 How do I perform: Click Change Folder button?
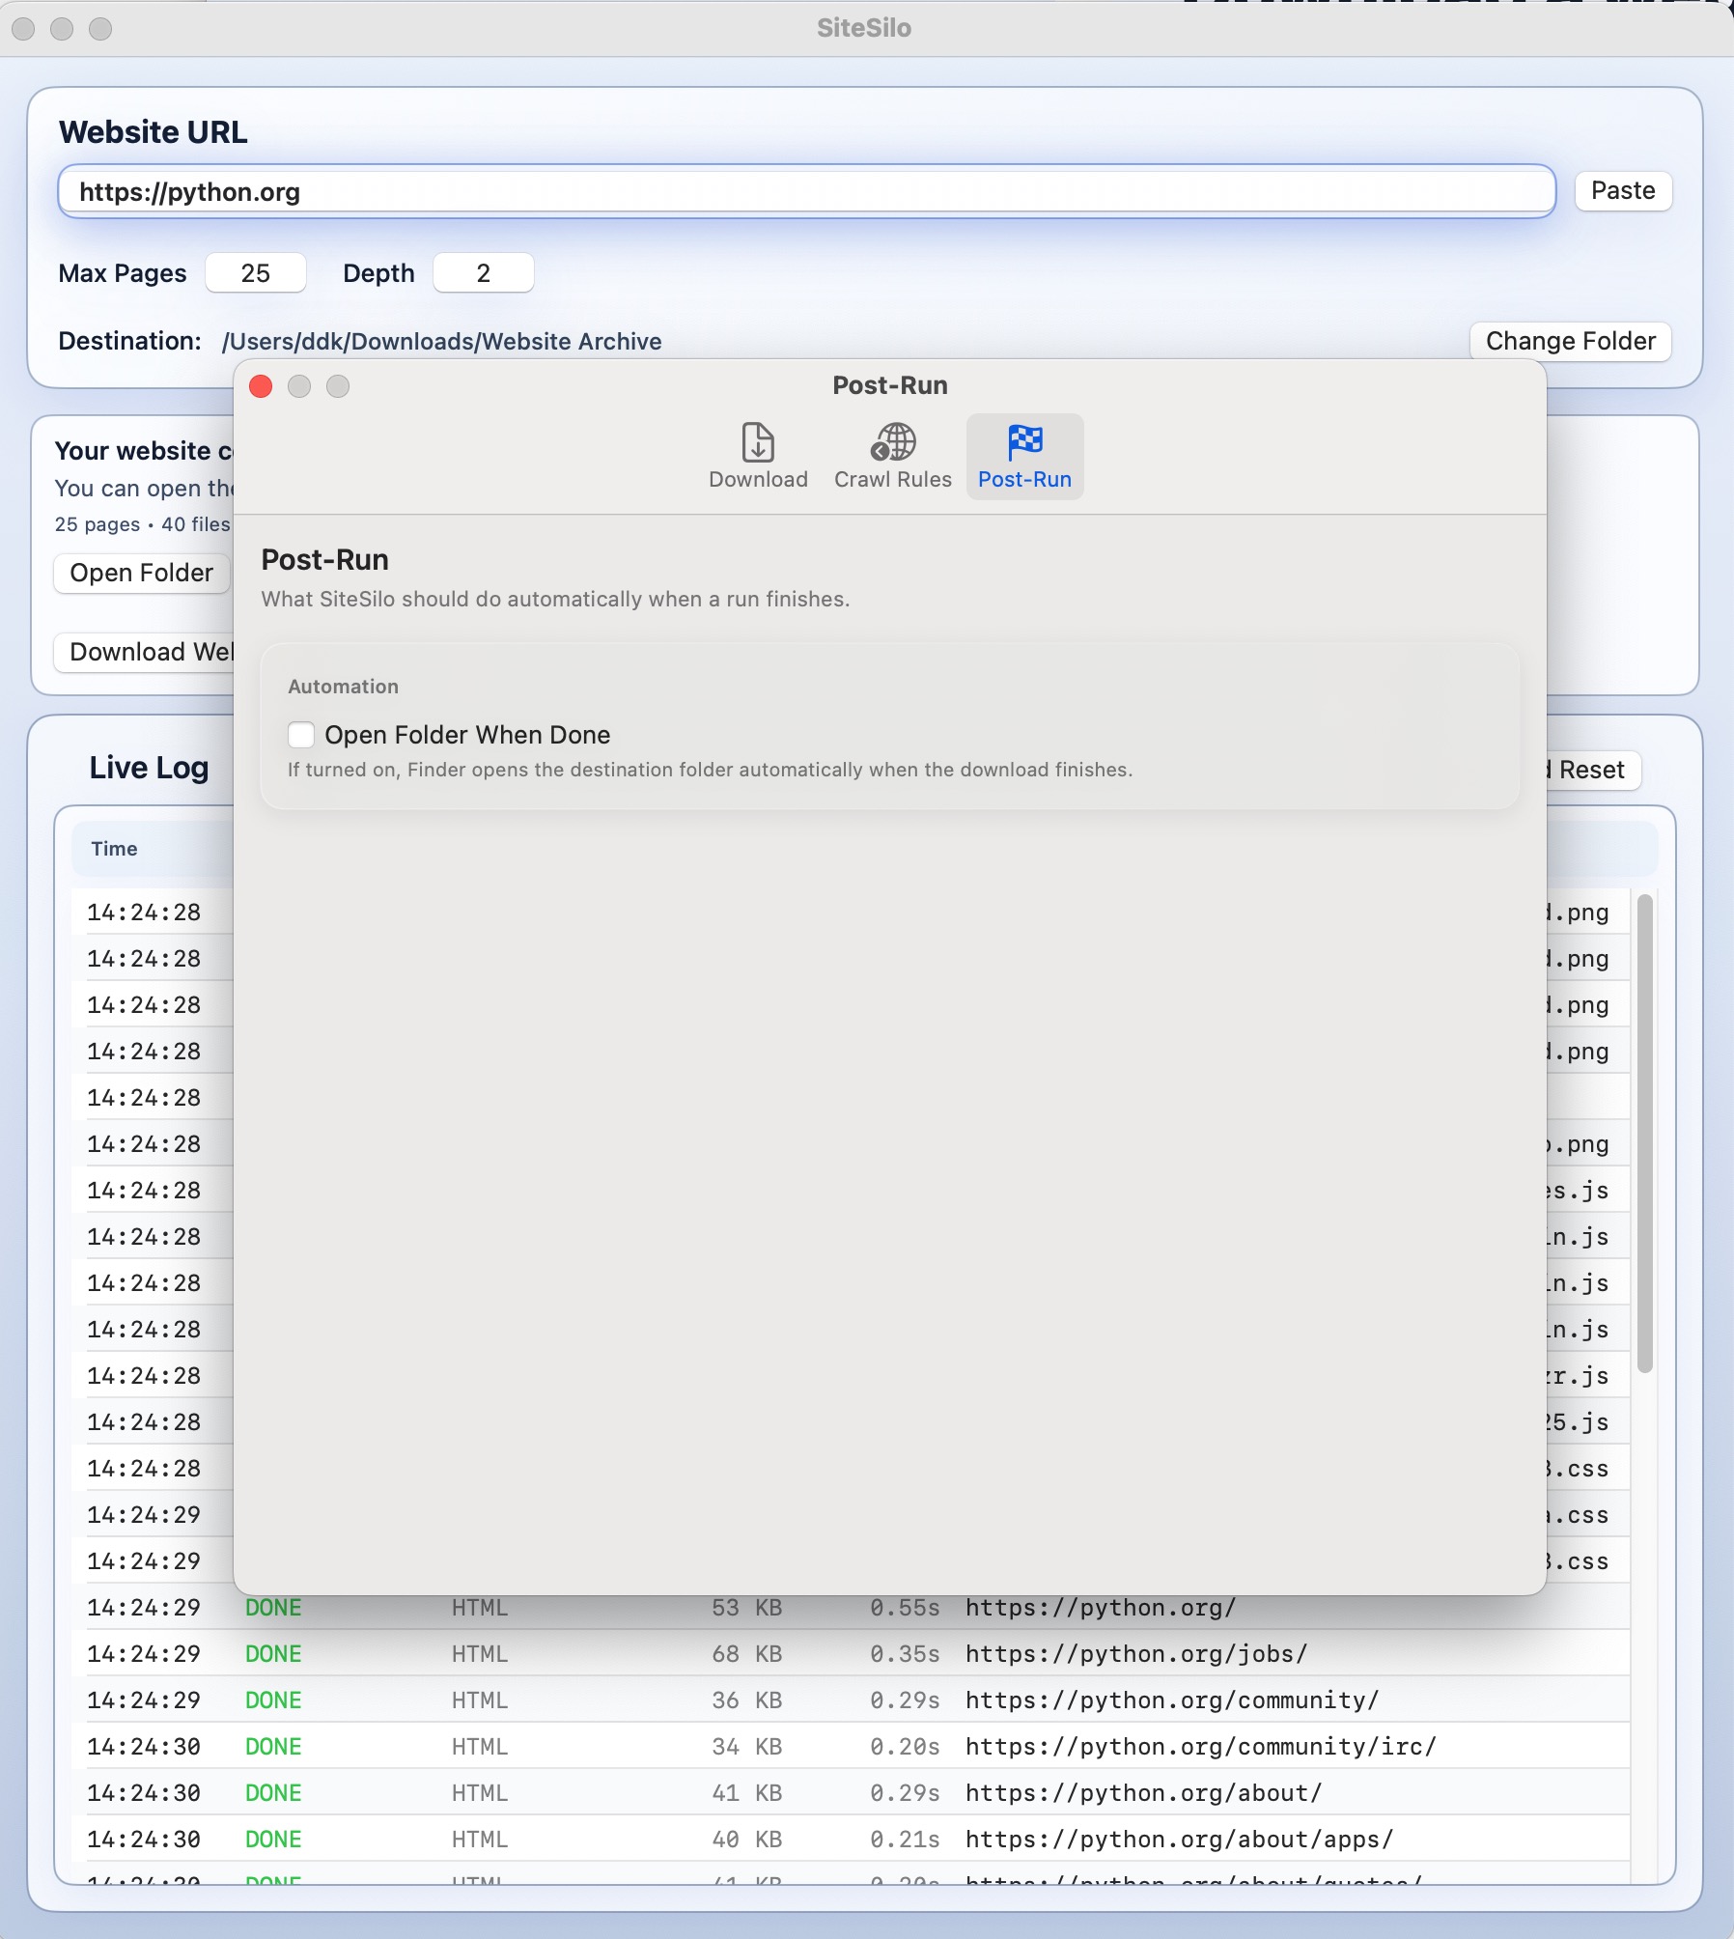[1570, 341]
